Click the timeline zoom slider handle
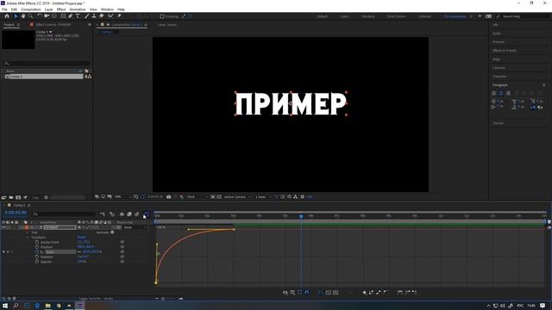The width and height of the screenshot is (552, 310). pos(163,299)
